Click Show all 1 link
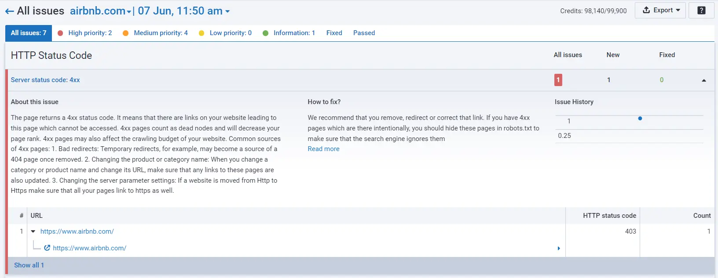The width and height of the screenshot is (718, 278). (x=29, y=265)
